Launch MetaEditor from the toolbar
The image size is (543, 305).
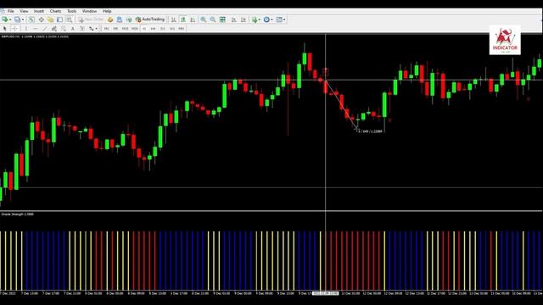click(110, 19)
